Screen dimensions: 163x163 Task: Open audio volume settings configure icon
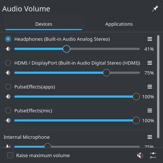[153, 155]
